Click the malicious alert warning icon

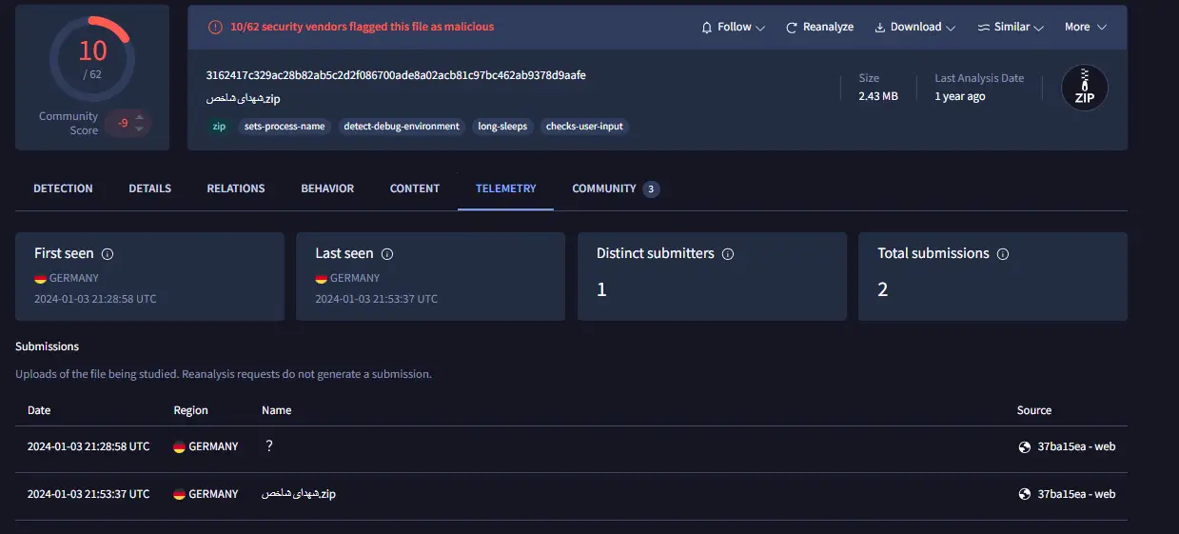coord(216,28)
